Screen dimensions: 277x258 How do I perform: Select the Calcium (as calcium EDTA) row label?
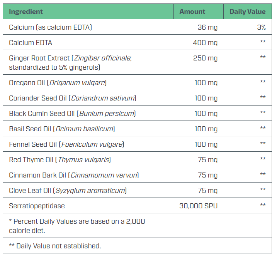tap(50, 27)
